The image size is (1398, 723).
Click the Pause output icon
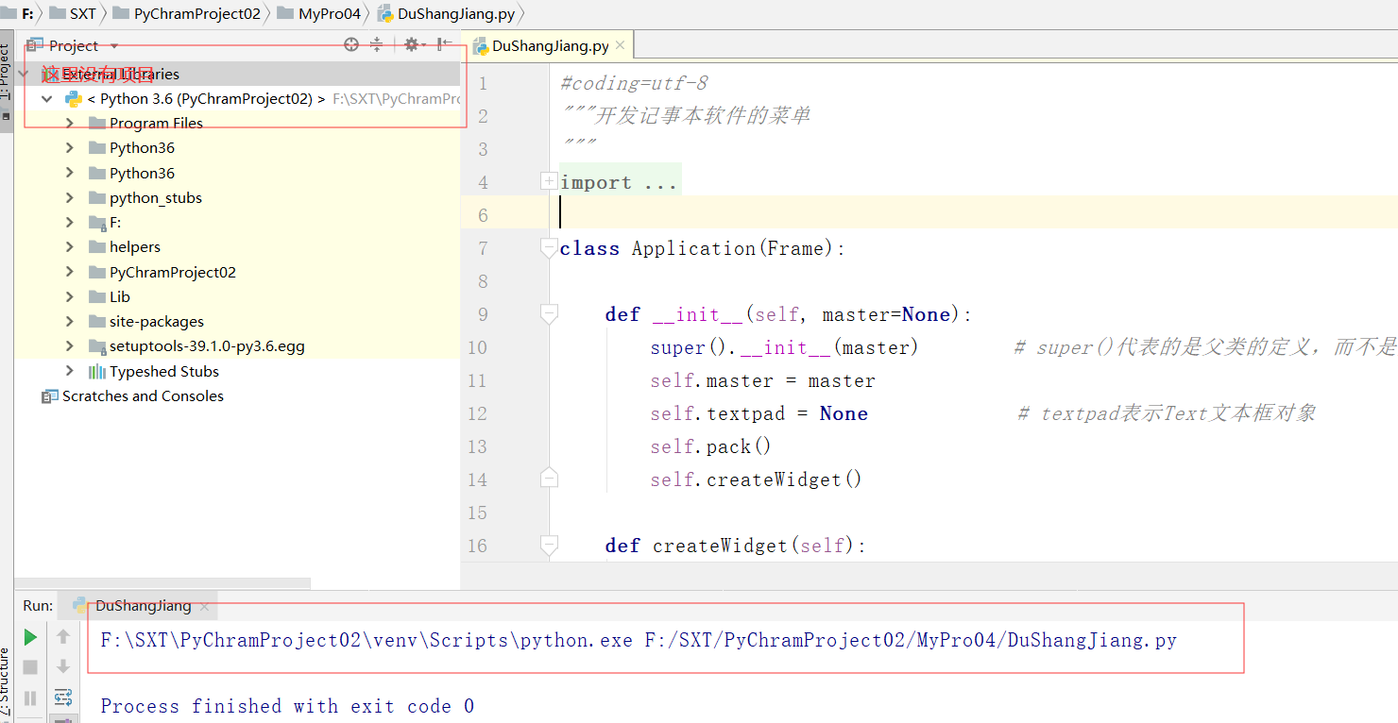tap(30, 698)
